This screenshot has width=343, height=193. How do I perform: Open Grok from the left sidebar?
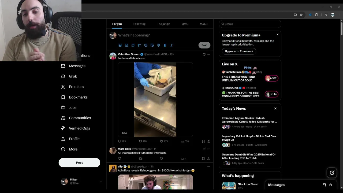click(69, 76)
